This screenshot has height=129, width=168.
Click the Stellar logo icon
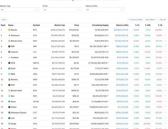point(9,107)
